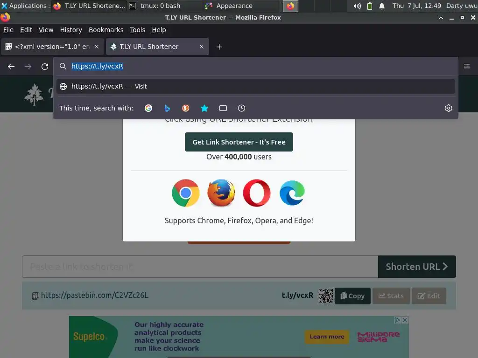Edit the shortened link
The height and width of the screenshot is (358, 478).
click(x=429, y=296)
